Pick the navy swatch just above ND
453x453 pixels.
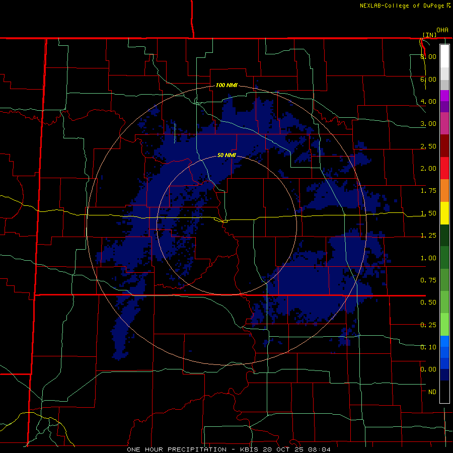(x=444, y=375)
